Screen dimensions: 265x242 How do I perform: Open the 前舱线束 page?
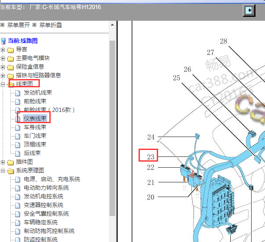coord(35,101)
